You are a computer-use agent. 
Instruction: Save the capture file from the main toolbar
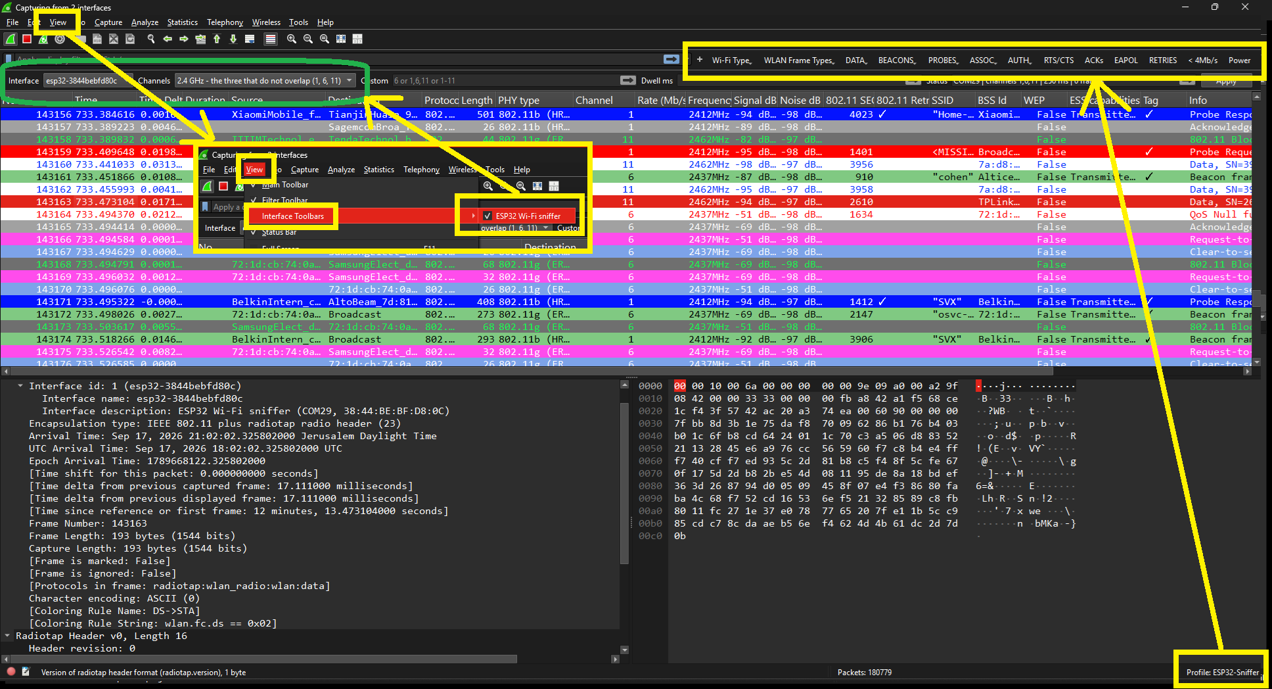click(x=97, y=39)
